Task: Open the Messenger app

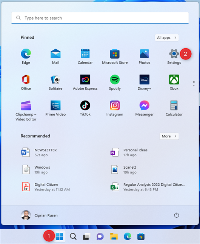Action: click(x=145, y=108)
